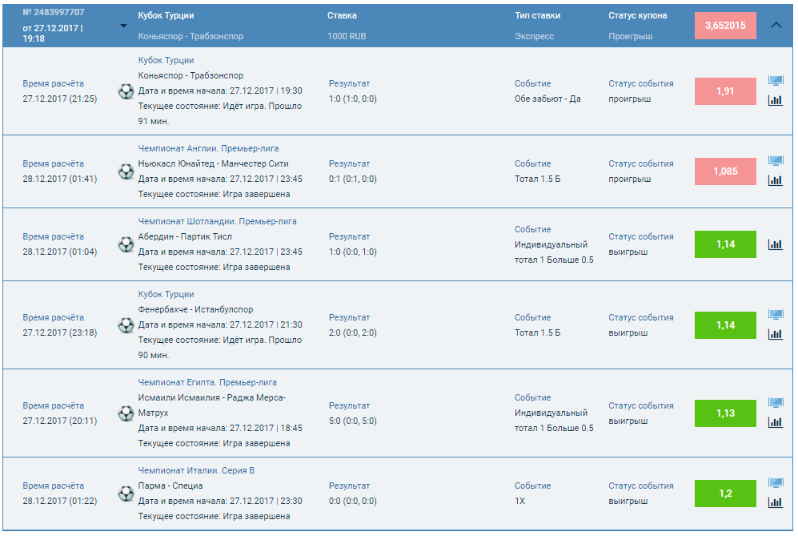The width and height of the screenshot is (798, 536).
Task: Open bar chart icon for Fenerbahce match
Action: [x=775, y=334]
